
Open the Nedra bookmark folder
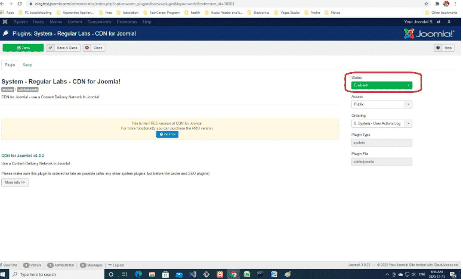click(x=312, y=13)
